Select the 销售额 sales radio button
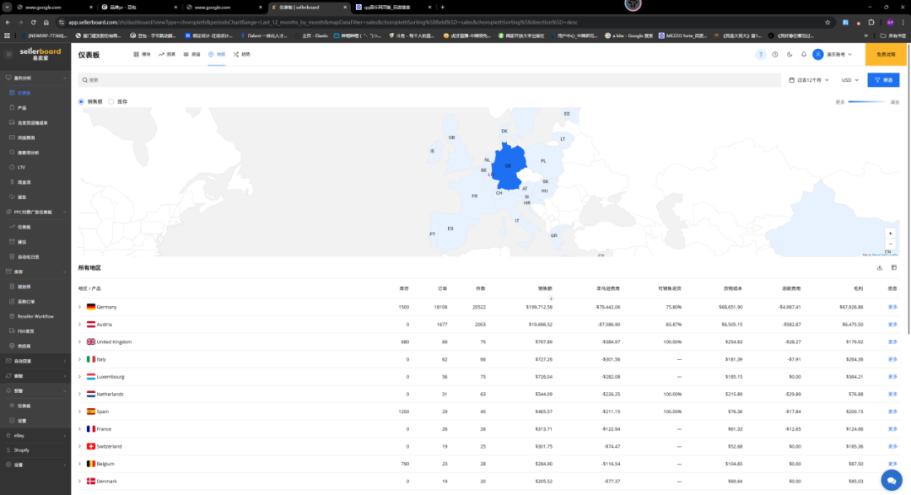The height and width of the screenshot is (495, 911). click(x=81, y=102)
